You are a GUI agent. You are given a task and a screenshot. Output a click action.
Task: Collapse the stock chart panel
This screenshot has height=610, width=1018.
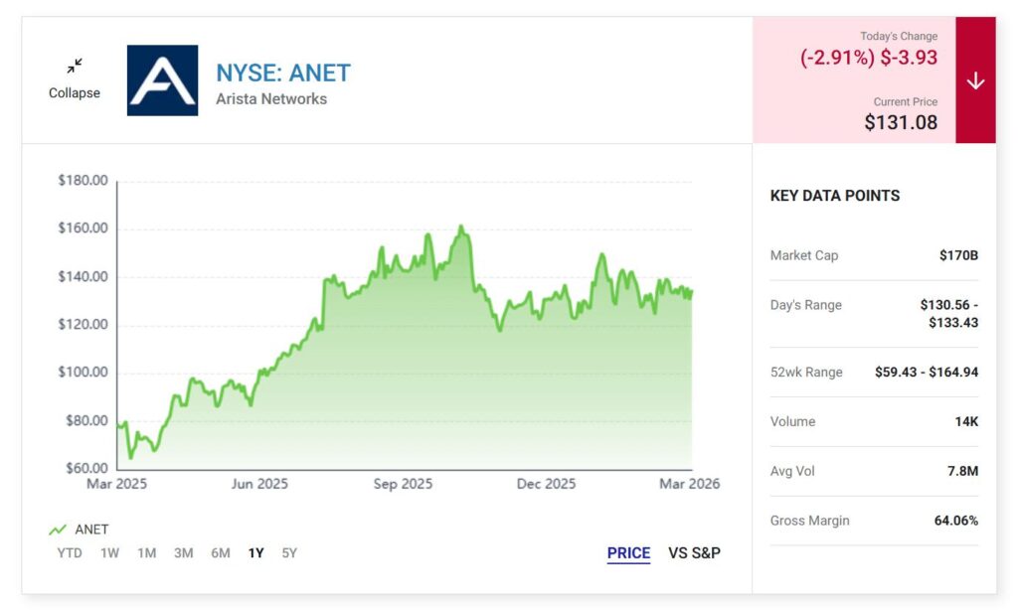tap(75, 92)
